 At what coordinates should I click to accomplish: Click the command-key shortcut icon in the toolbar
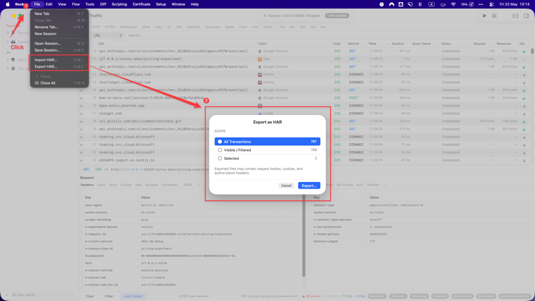494,15
